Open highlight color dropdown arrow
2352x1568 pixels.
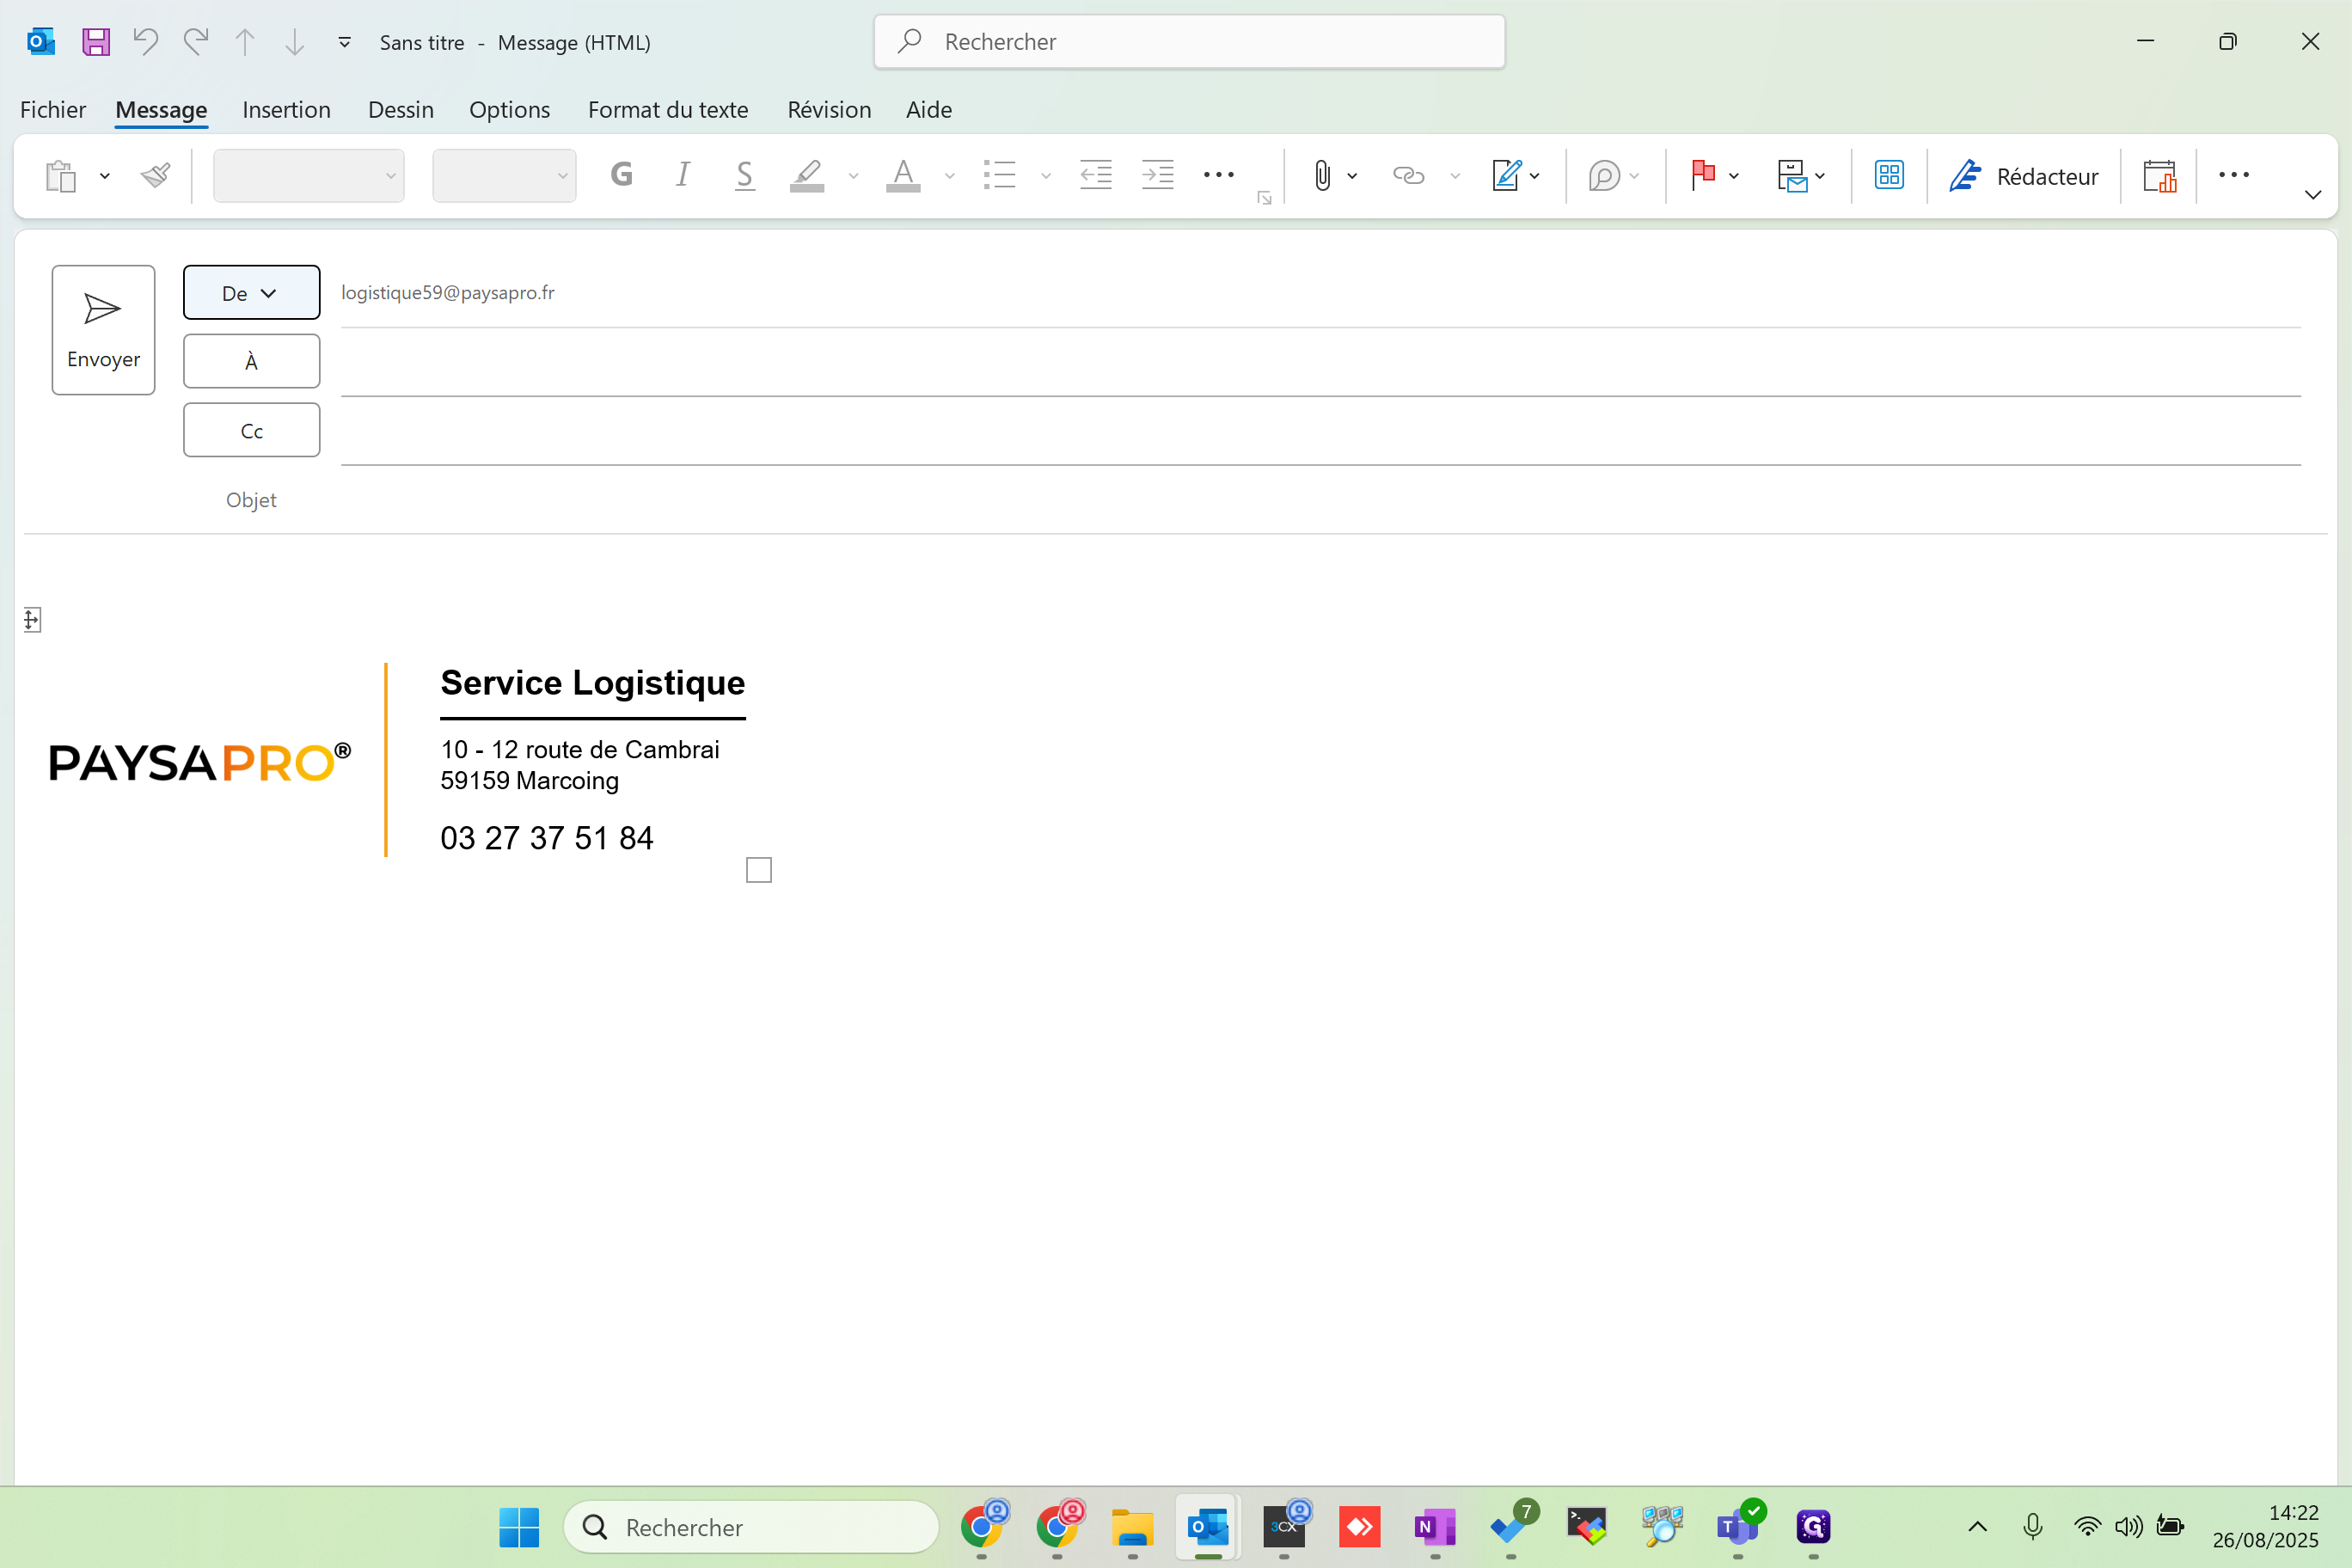tap(853, 176)
